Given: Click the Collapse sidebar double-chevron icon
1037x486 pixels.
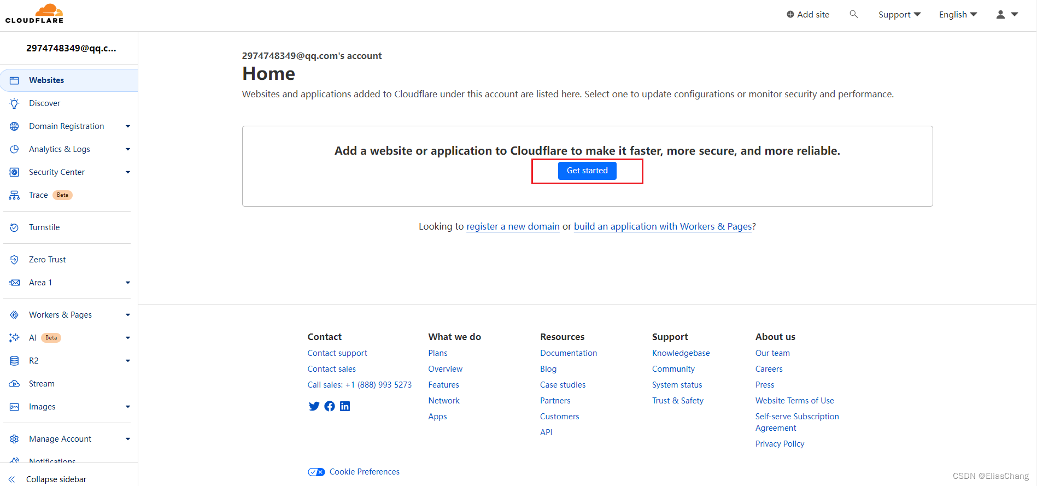Looking at the screenshot, I should coord(12,479).
